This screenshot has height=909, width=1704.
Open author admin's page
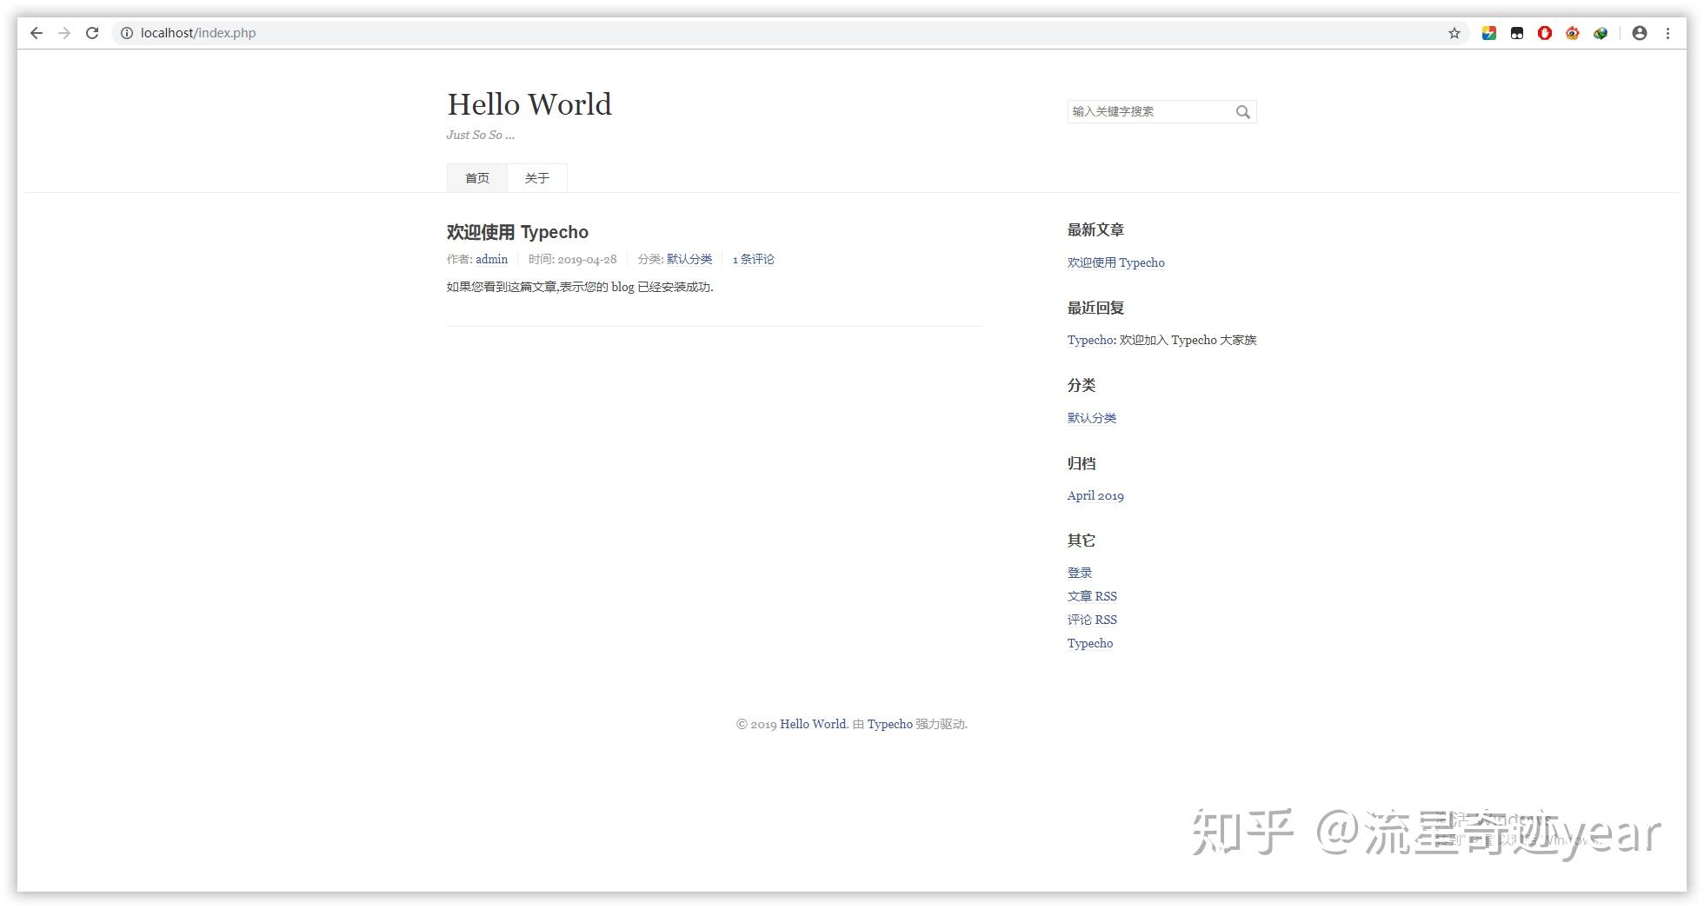(x=491, y=259)
